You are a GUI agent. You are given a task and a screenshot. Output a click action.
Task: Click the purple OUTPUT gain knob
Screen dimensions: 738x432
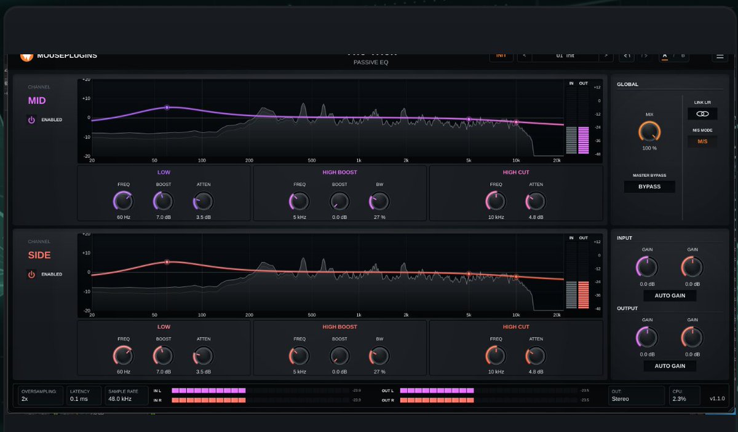[x=648, y=337]
